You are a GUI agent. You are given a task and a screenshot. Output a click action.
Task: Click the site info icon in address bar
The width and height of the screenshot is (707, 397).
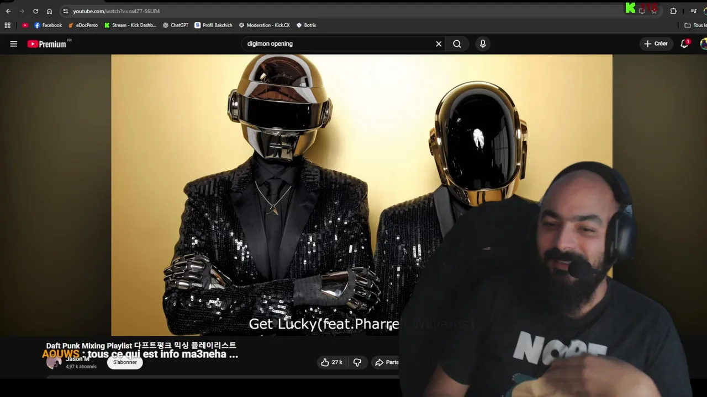click(66, 11)
